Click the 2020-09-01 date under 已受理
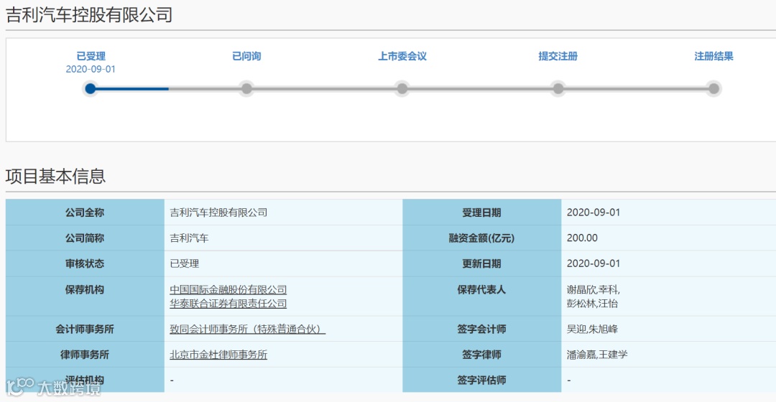 91,69
